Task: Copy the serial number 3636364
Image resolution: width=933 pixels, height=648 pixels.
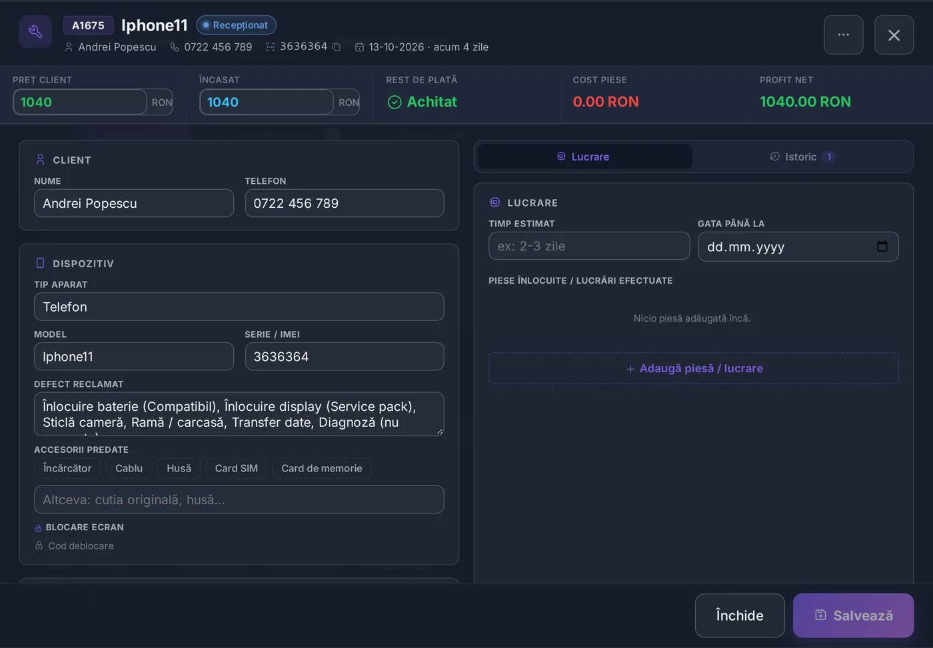Action: [x=337, y=47]
